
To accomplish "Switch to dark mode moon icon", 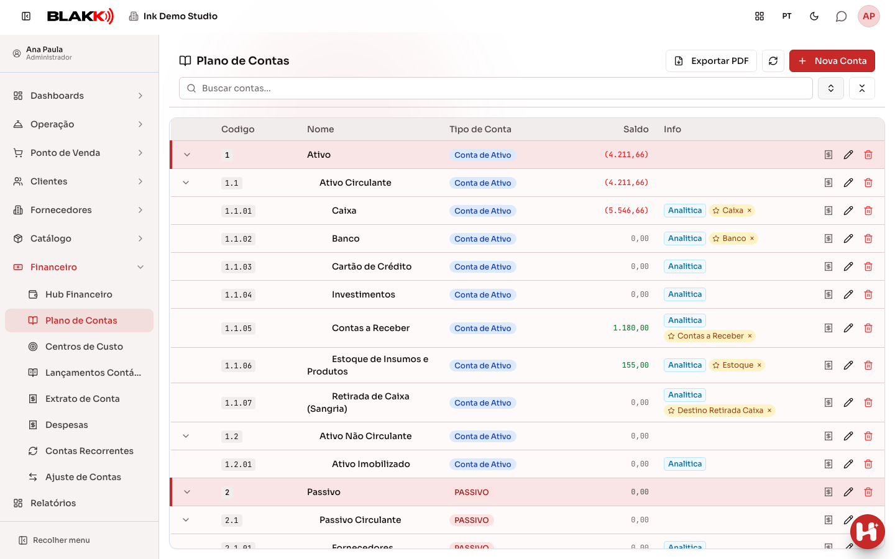I will pyautogui.click(x=814, y=16).
